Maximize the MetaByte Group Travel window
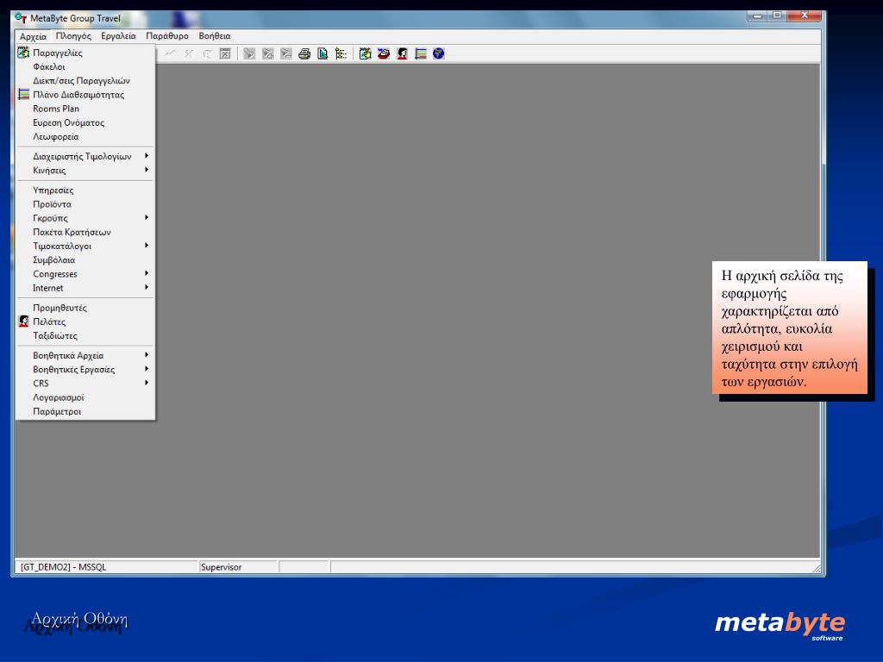Screen dimensions: 883x662 tap(778, 16)
